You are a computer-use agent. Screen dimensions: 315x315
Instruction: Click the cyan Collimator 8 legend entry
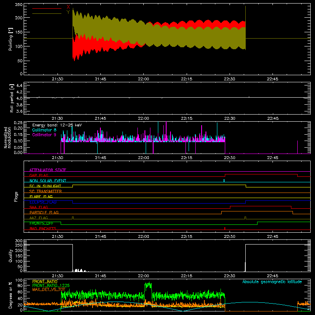coord(44,130)
